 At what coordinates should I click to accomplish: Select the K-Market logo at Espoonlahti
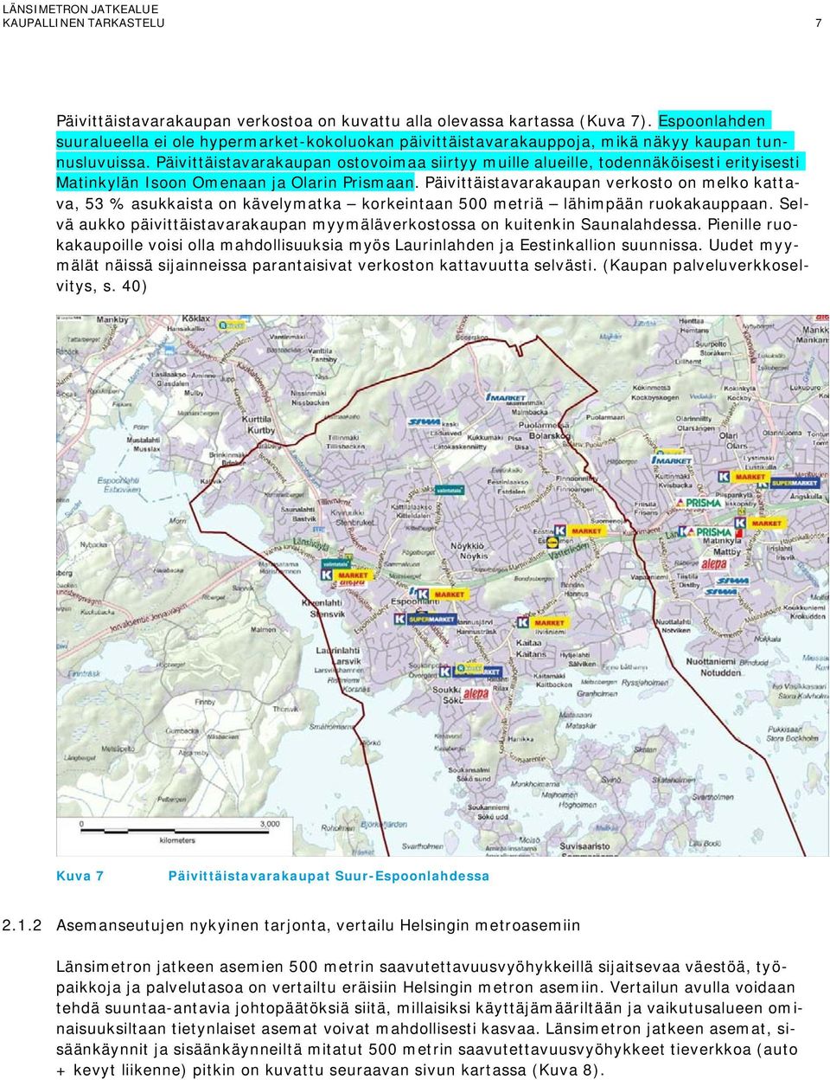(x=442, y=595)
